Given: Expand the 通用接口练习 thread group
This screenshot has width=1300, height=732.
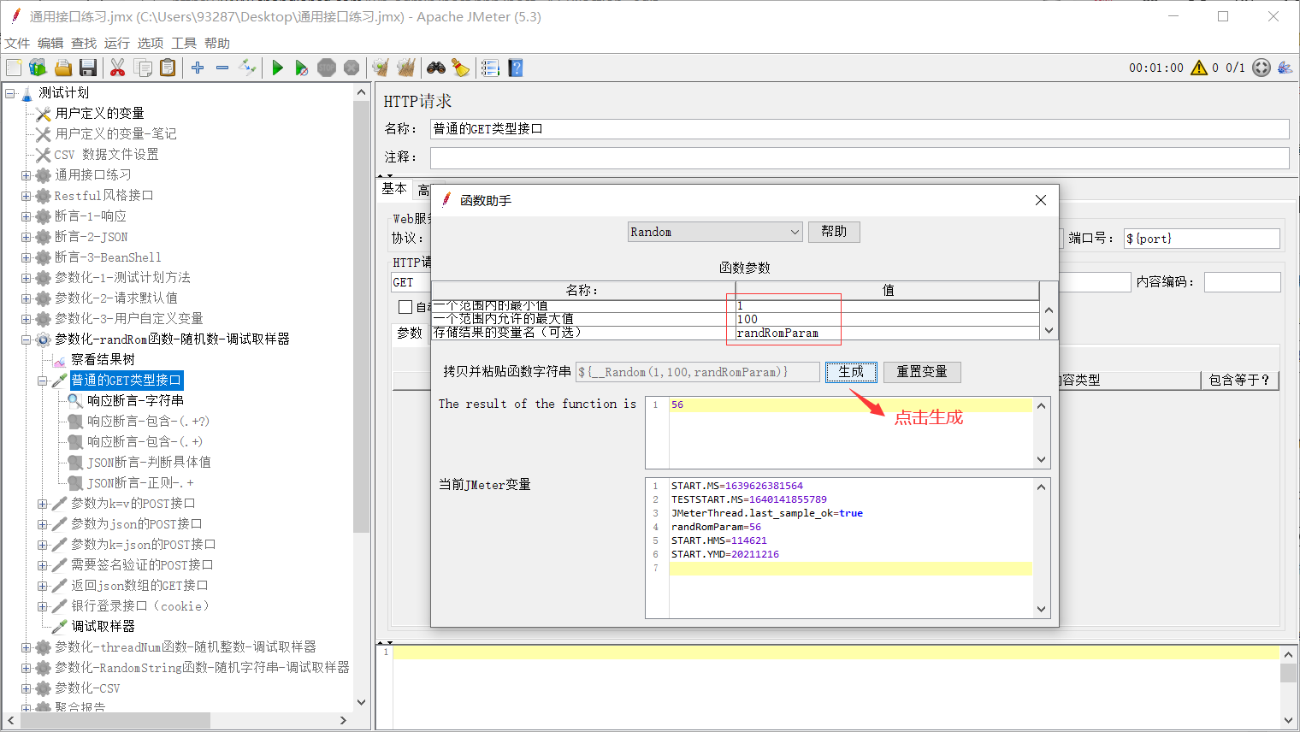Looking at the screenshot, I should pyautogui.click(x=27, y=175).
